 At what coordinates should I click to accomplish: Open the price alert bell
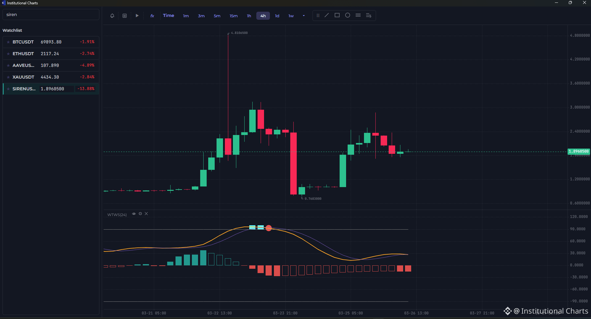tap(112, 16)
